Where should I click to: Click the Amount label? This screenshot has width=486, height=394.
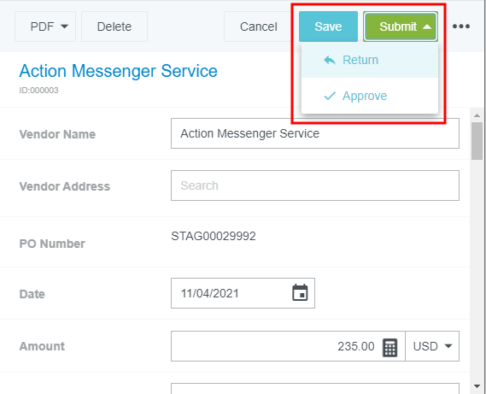pyautogui.click(x=42, y=346)
